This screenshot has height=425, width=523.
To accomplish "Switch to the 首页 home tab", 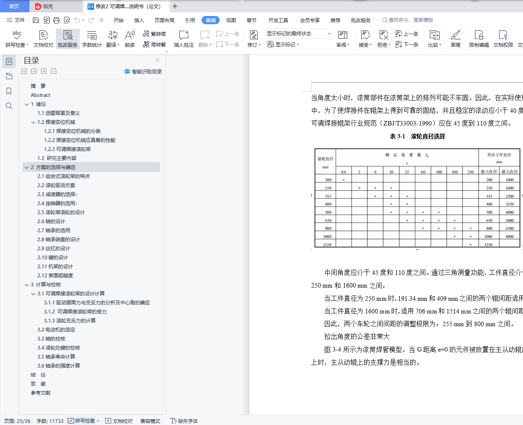I will [14, 6].
